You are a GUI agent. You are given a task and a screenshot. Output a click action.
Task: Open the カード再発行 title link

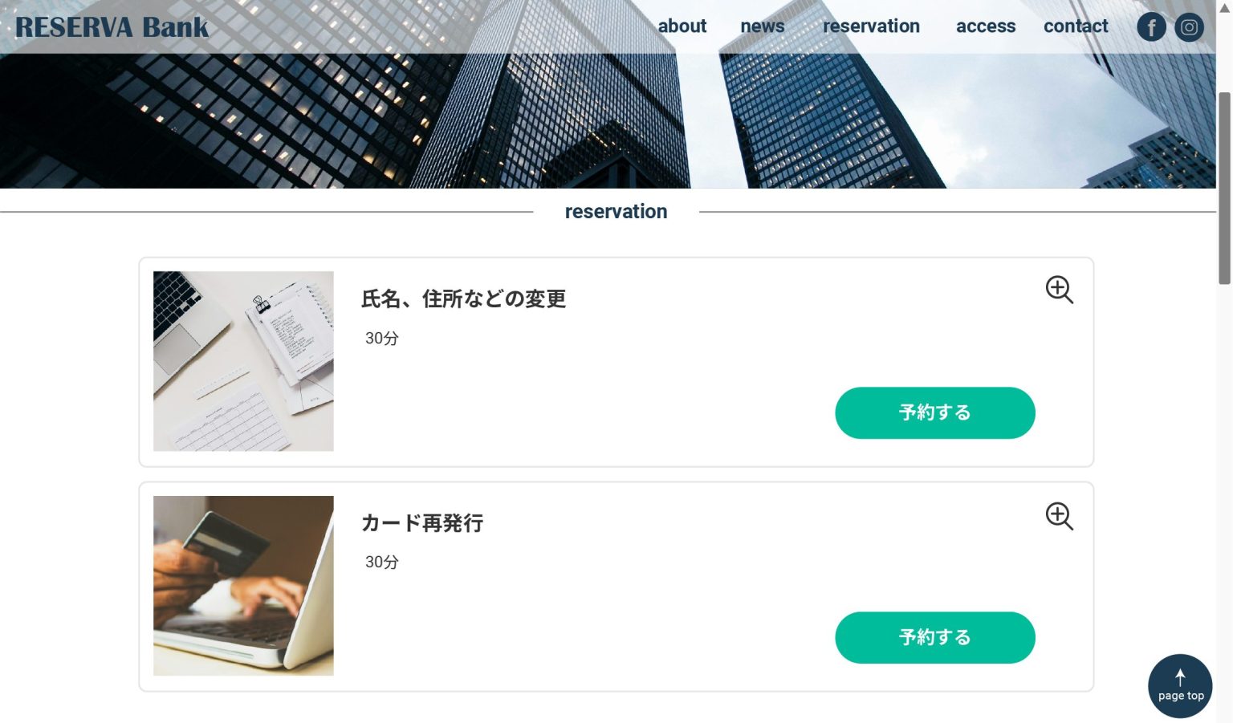coord(422,523)
